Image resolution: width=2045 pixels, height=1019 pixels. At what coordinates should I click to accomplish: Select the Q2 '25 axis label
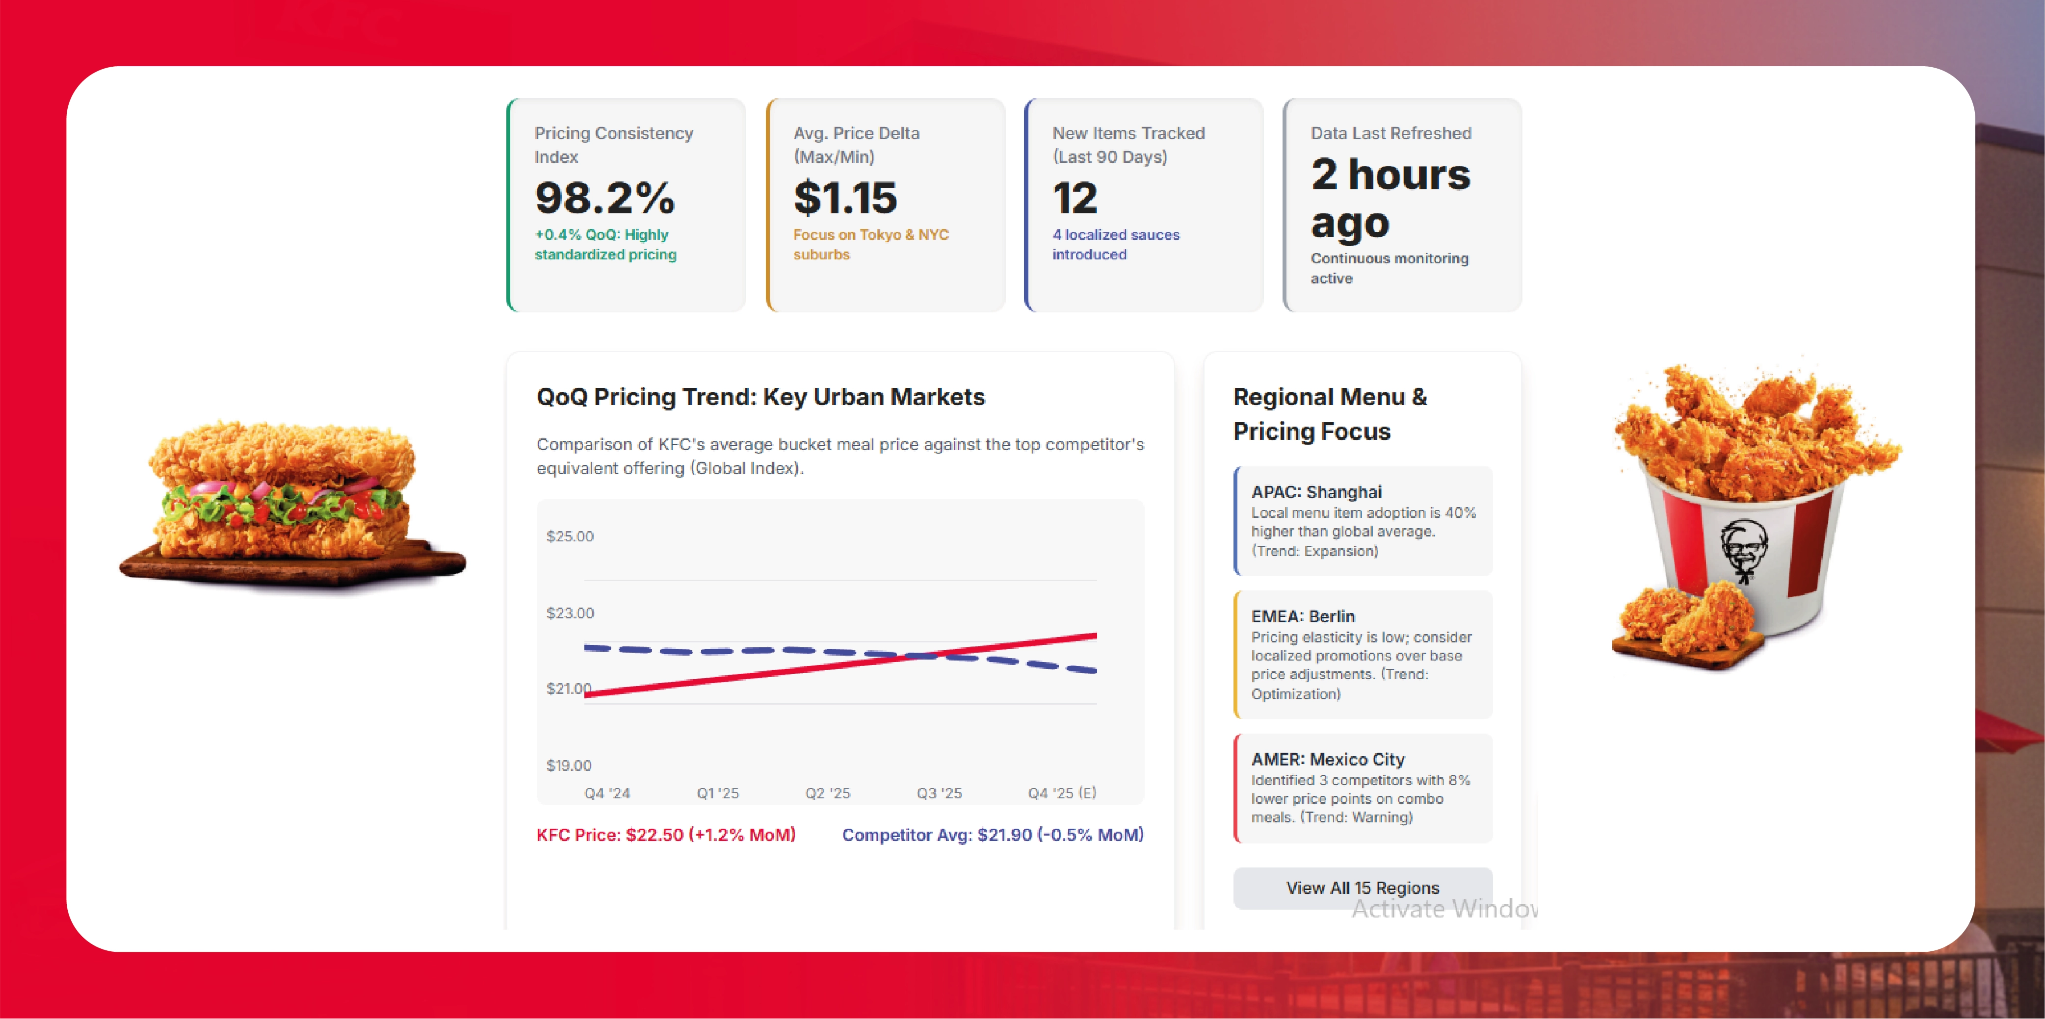pyautogui.click(x=827, y=793)
